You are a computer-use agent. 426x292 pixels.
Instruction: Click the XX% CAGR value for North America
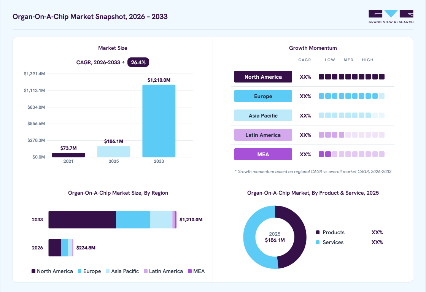[305, 77]
